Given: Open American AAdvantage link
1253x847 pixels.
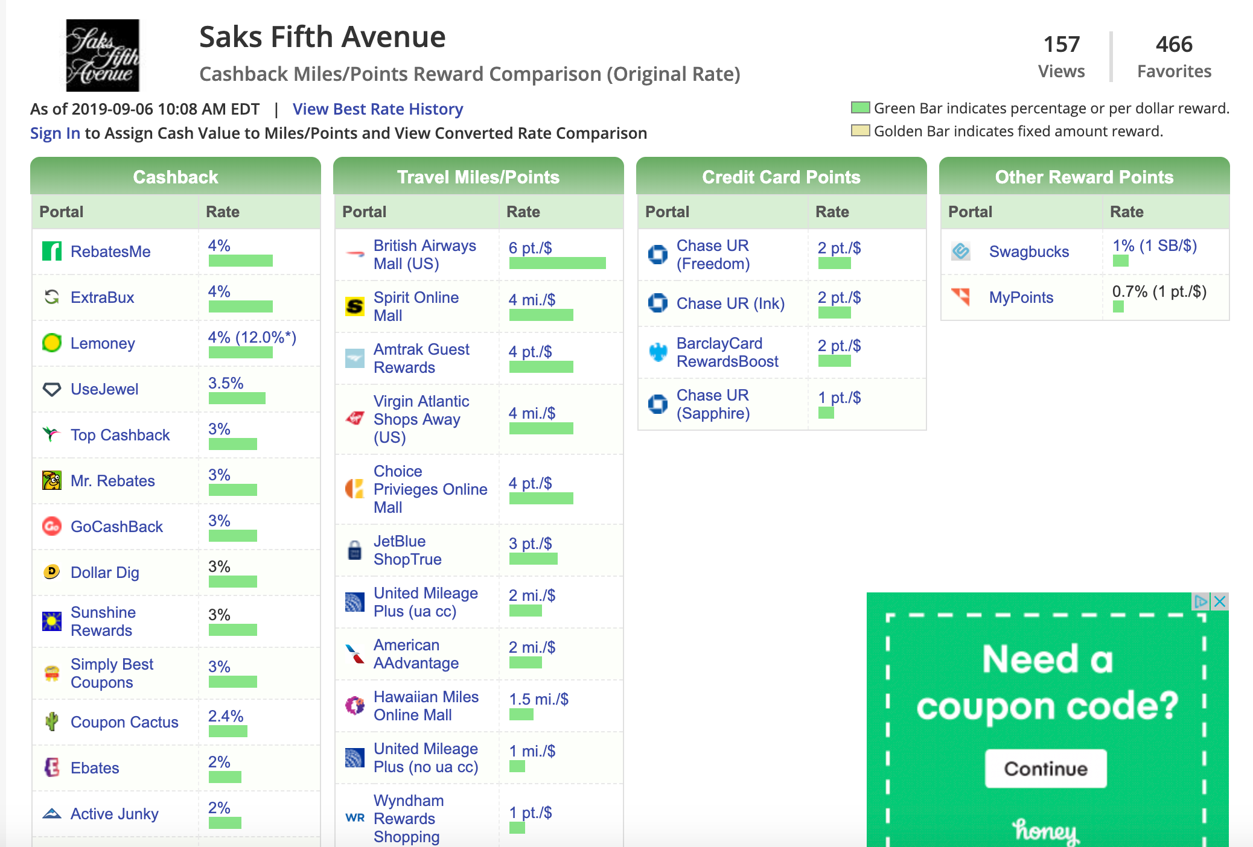Looking at the screenshot, I should point(416,654).
